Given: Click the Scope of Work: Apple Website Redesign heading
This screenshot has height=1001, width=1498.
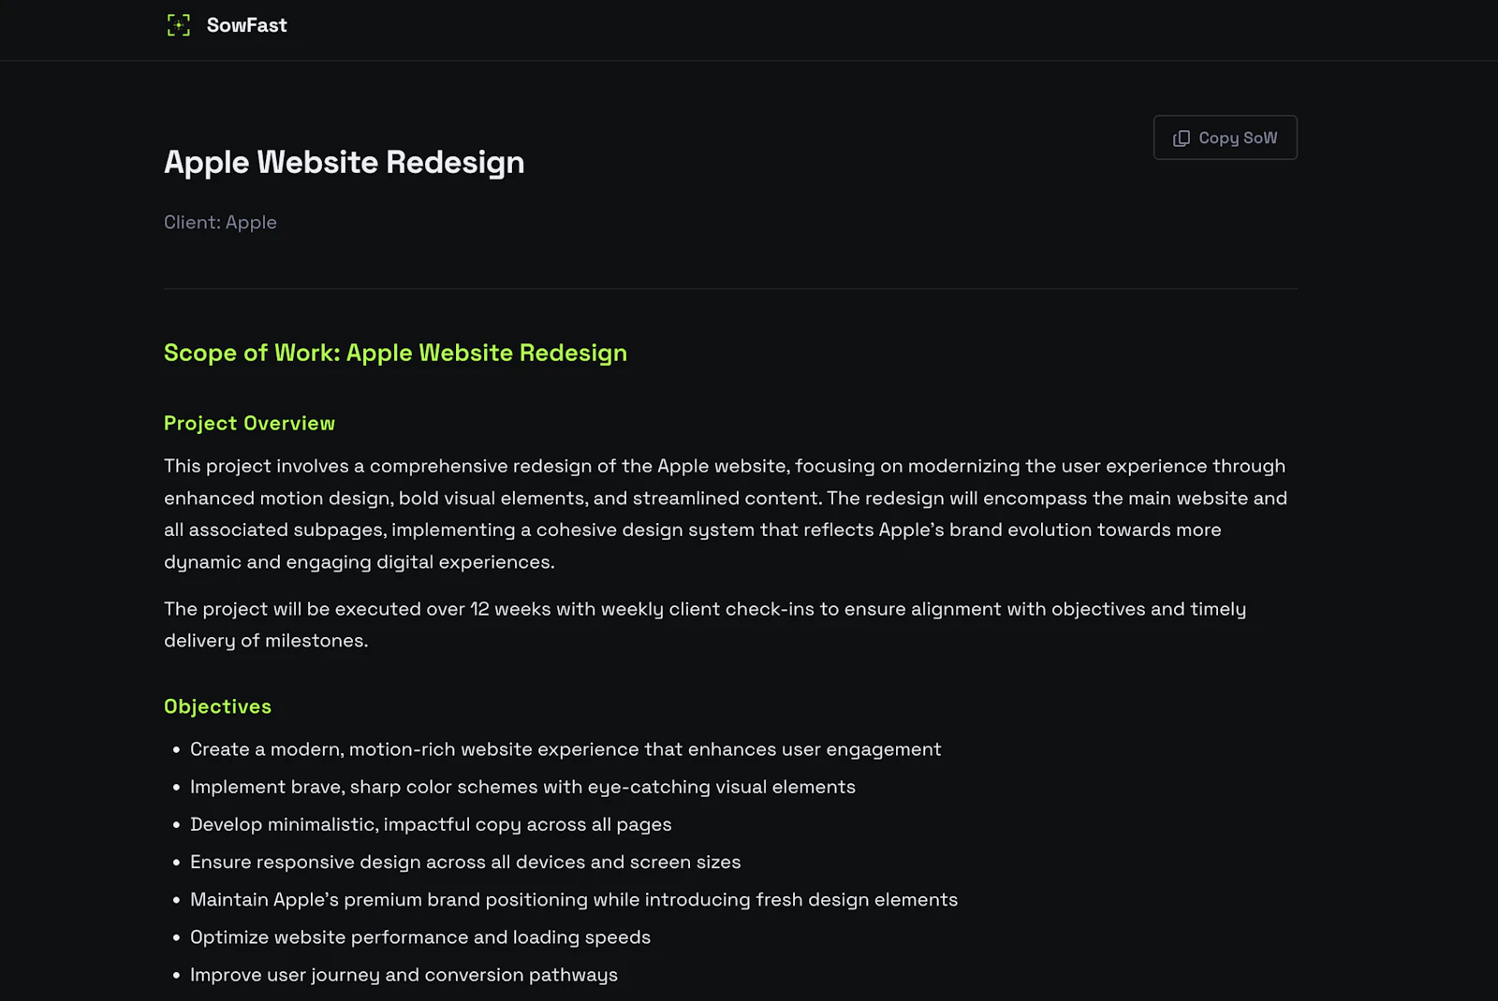Looking at the screenshot, I should pos(395,353).
